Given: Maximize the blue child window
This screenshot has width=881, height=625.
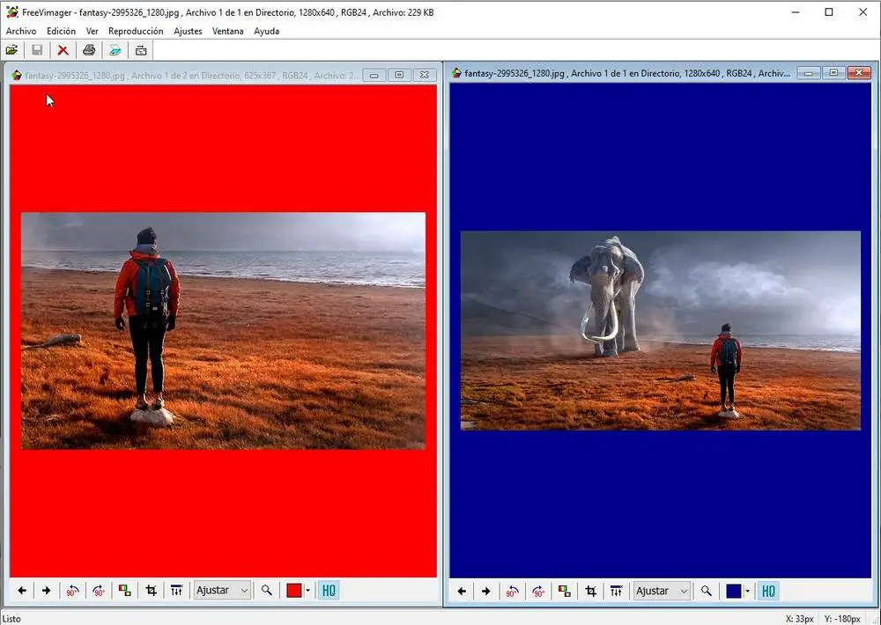Looking at the screenshot, I should click(833, 73).
